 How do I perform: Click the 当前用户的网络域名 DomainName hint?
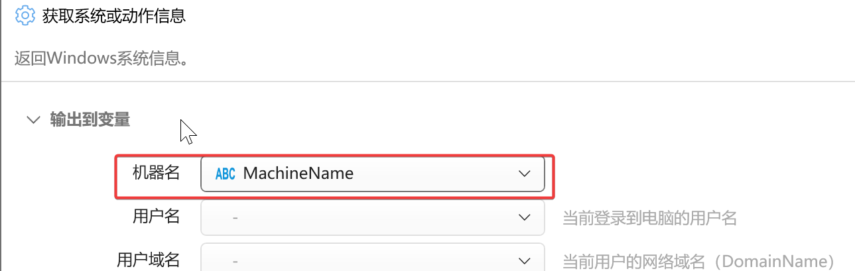click(698, 260)
